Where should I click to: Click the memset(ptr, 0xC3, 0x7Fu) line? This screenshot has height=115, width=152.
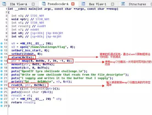[33, 64]
